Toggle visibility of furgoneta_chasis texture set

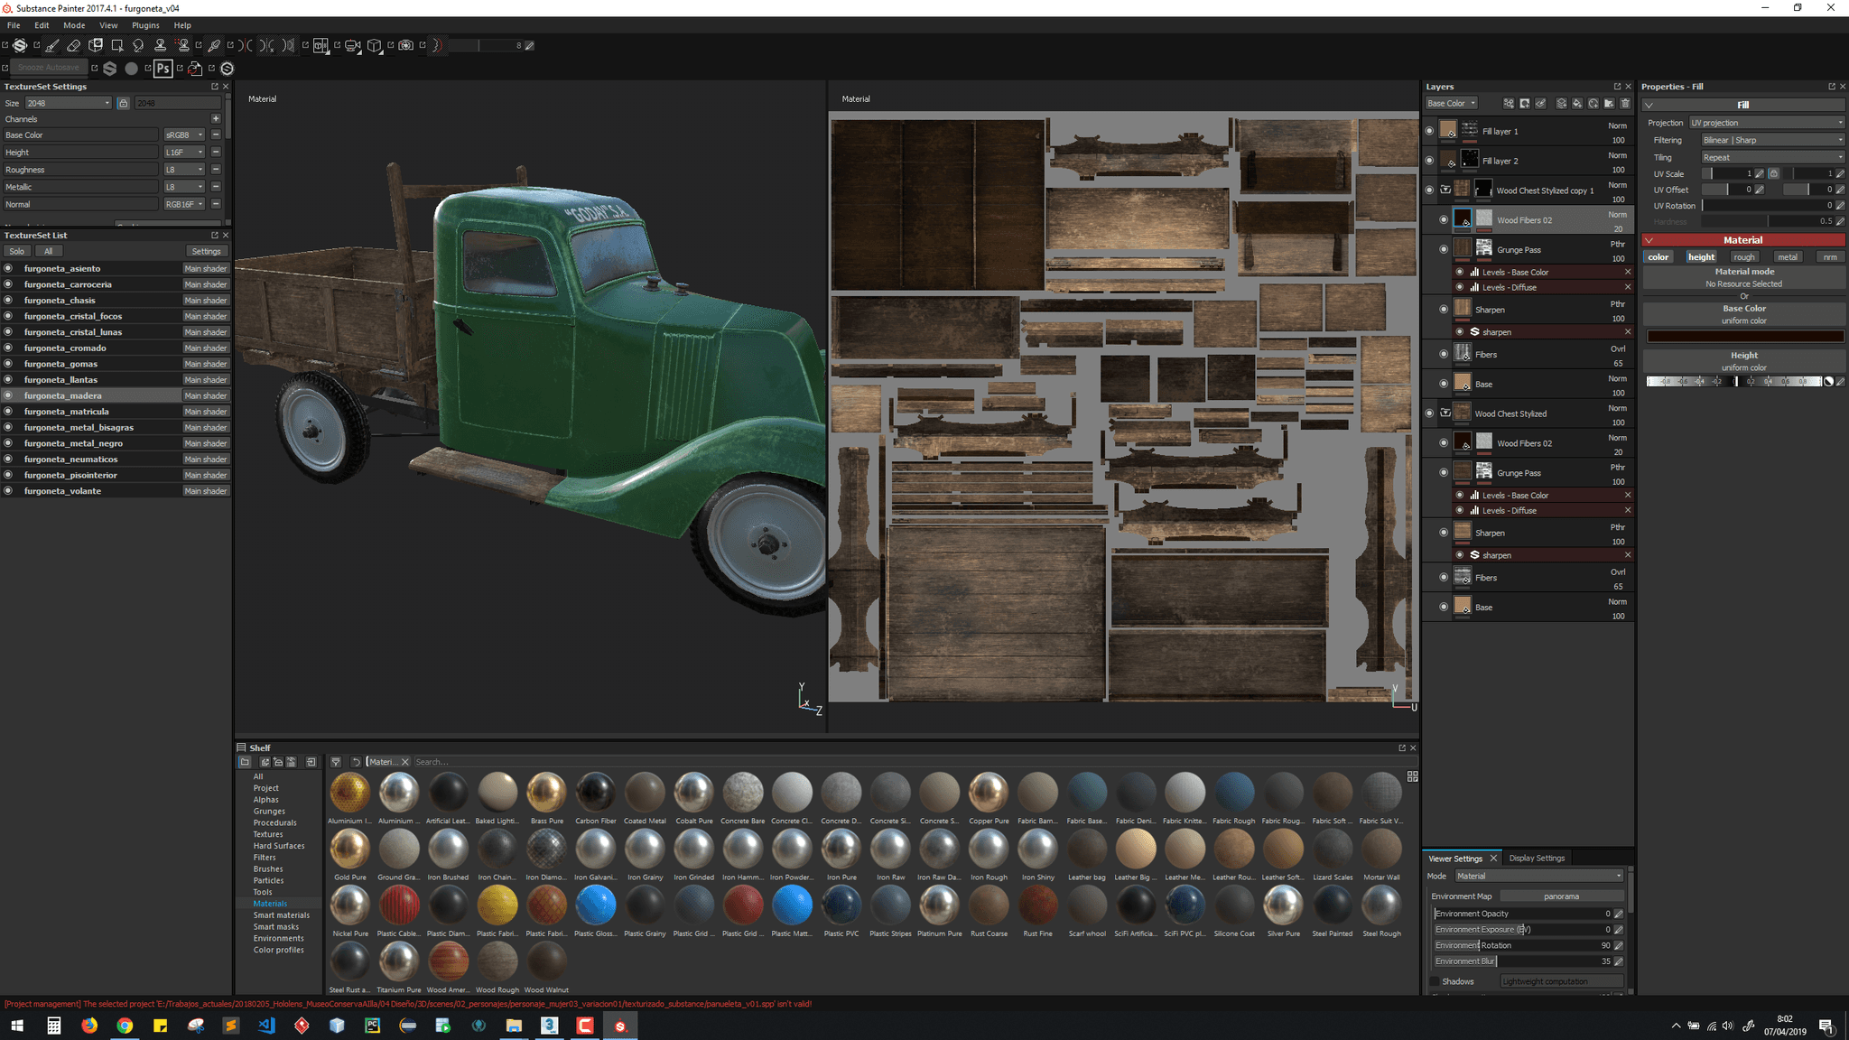tap(8, 301)
